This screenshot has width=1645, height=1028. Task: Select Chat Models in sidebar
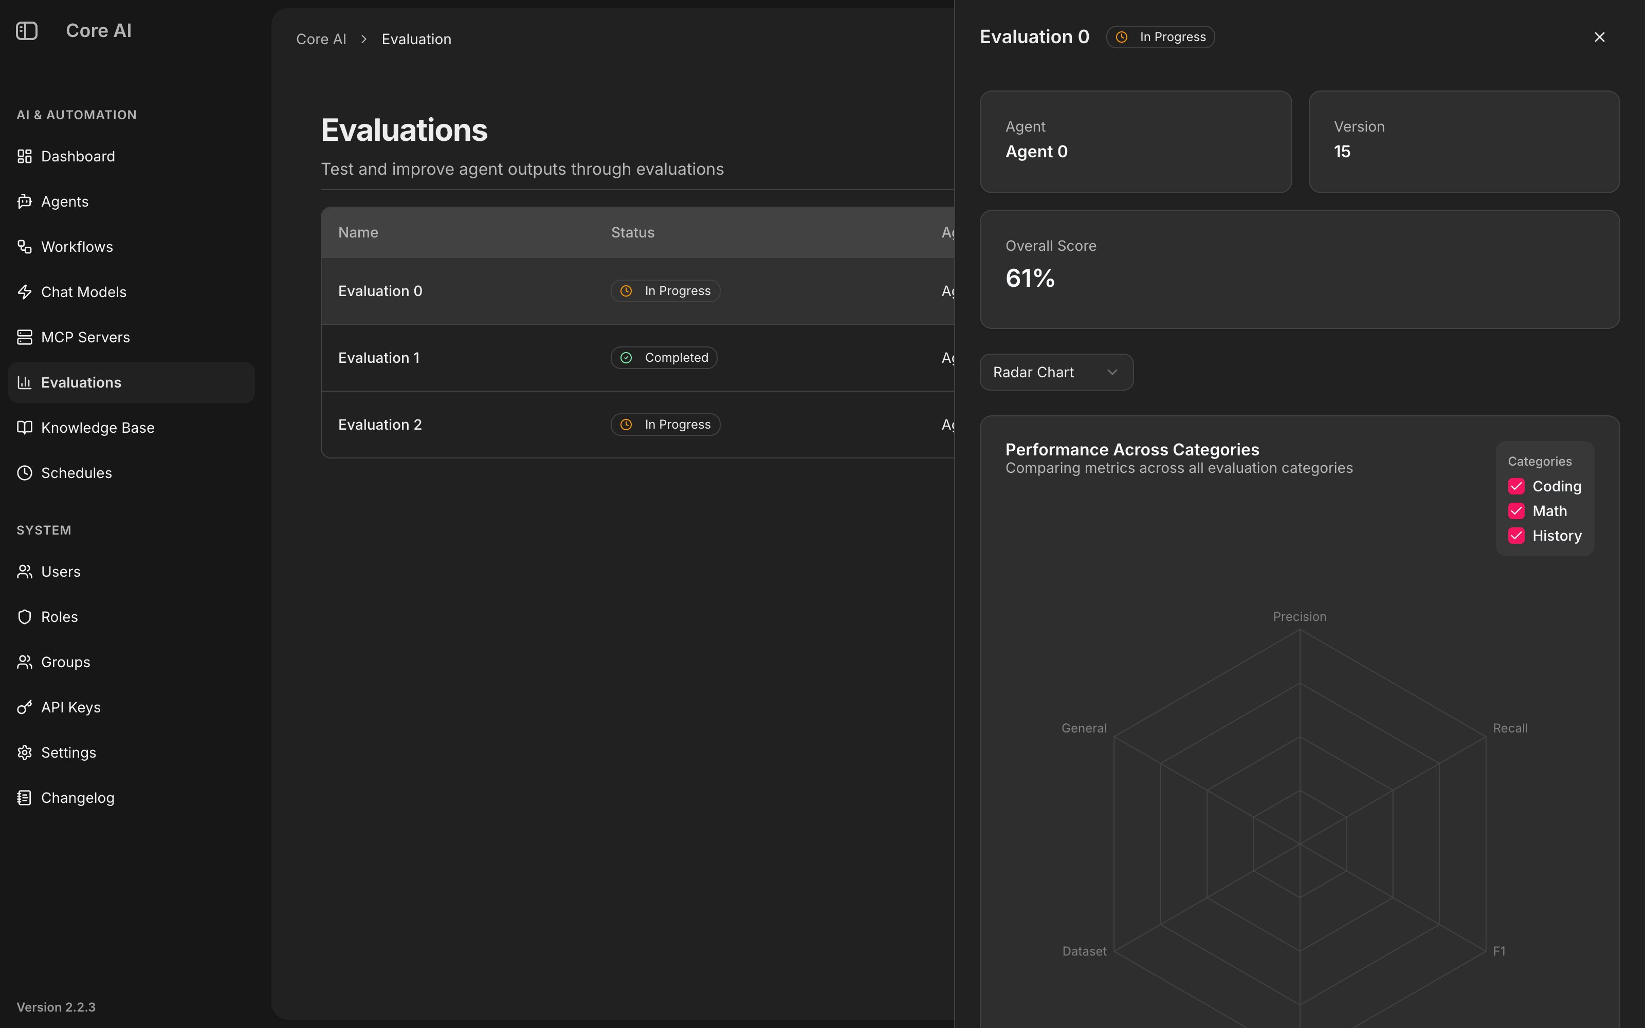coord(131,291)
